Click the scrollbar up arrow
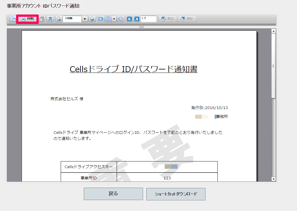The width and height of the screenshot is (297, 211). pyautogui.click(x=273, y=31)
